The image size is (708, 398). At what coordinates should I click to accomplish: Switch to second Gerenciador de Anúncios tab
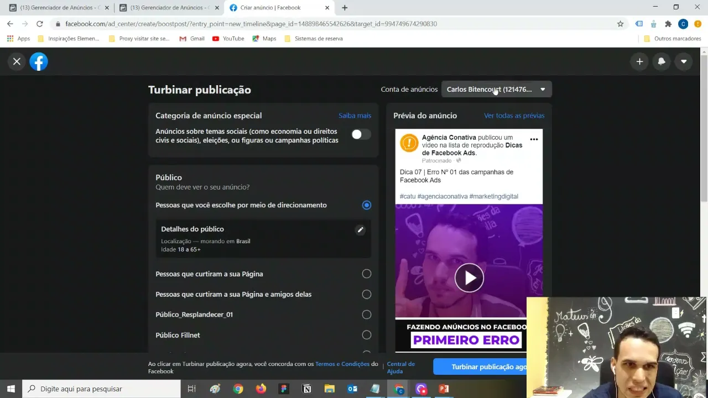tap(169, 8)
